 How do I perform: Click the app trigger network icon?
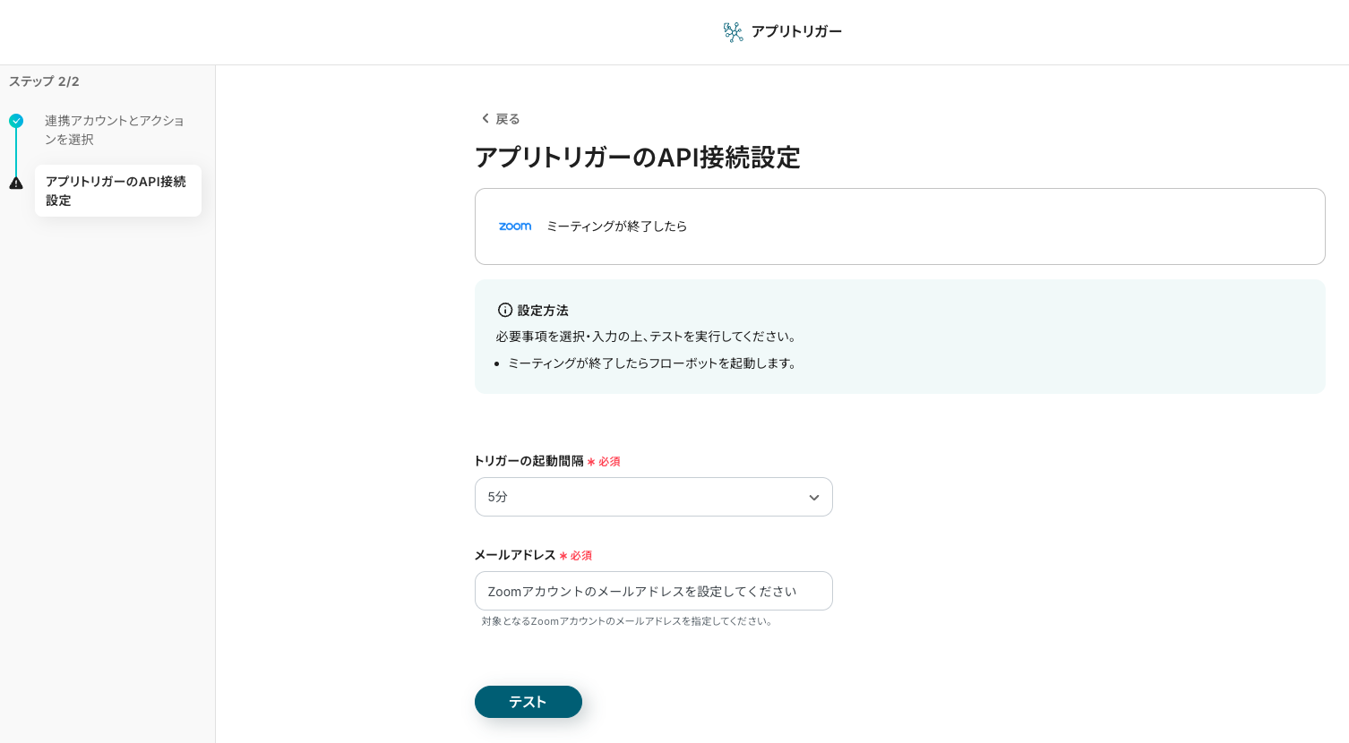[733, 32]
